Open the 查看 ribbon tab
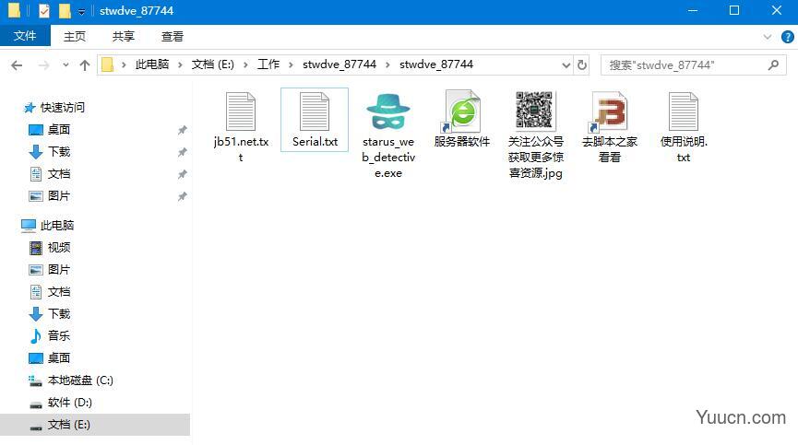The width and height of the screenshot is (798, 445). point(172,37)
